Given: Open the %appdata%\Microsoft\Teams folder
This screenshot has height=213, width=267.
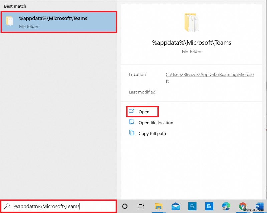Looking at the screenshot, I should tap(144, 112).
